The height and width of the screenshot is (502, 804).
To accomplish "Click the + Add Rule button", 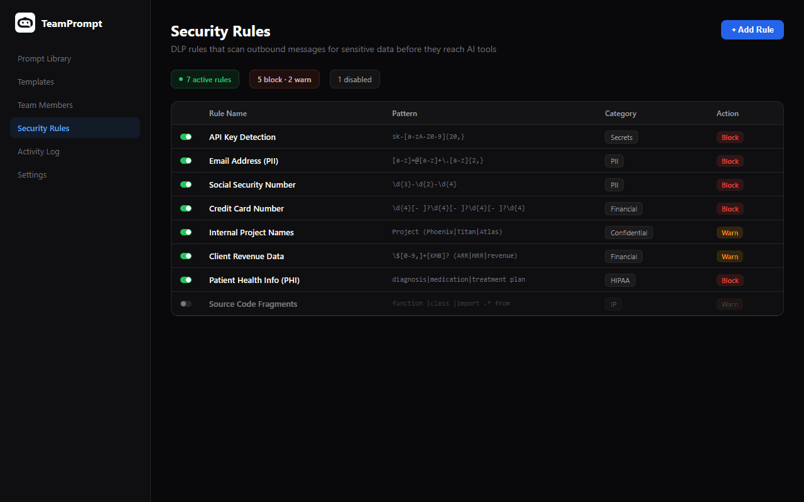I will point(752,29).
